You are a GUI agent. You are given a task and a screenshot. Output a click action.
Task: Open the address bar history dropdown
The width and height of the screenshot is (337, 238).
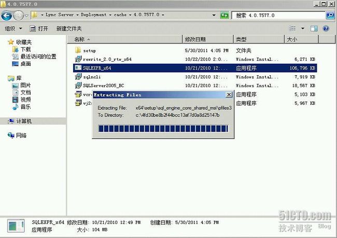[x=214, y=15]
